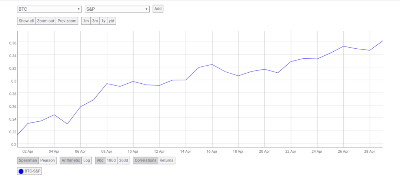Enable Arithmetic scale option
400x180 pixels.
[x=70, y=160]
